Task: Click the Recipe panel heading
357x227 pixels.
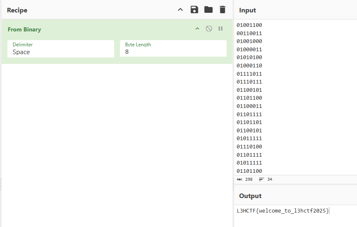Action: point(17,10)
